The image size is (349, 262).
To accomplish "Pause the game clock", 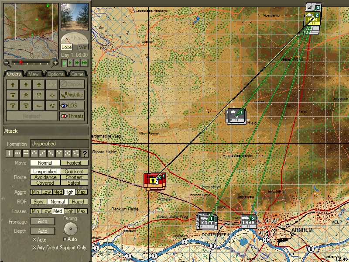I will 64,63.
